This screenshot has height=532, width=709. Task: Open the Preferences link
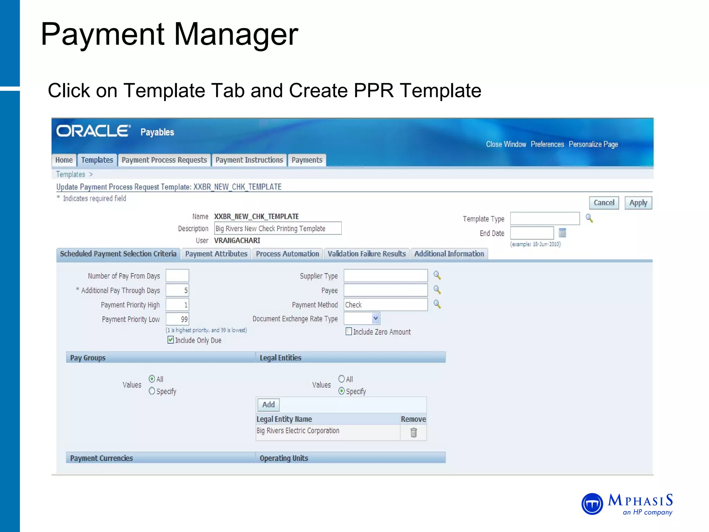[x=547, y=144]
